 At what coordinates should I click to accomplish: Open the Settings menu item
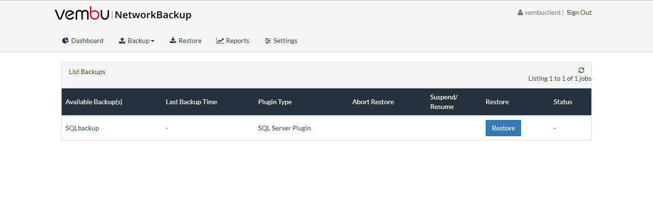point(281,41)
